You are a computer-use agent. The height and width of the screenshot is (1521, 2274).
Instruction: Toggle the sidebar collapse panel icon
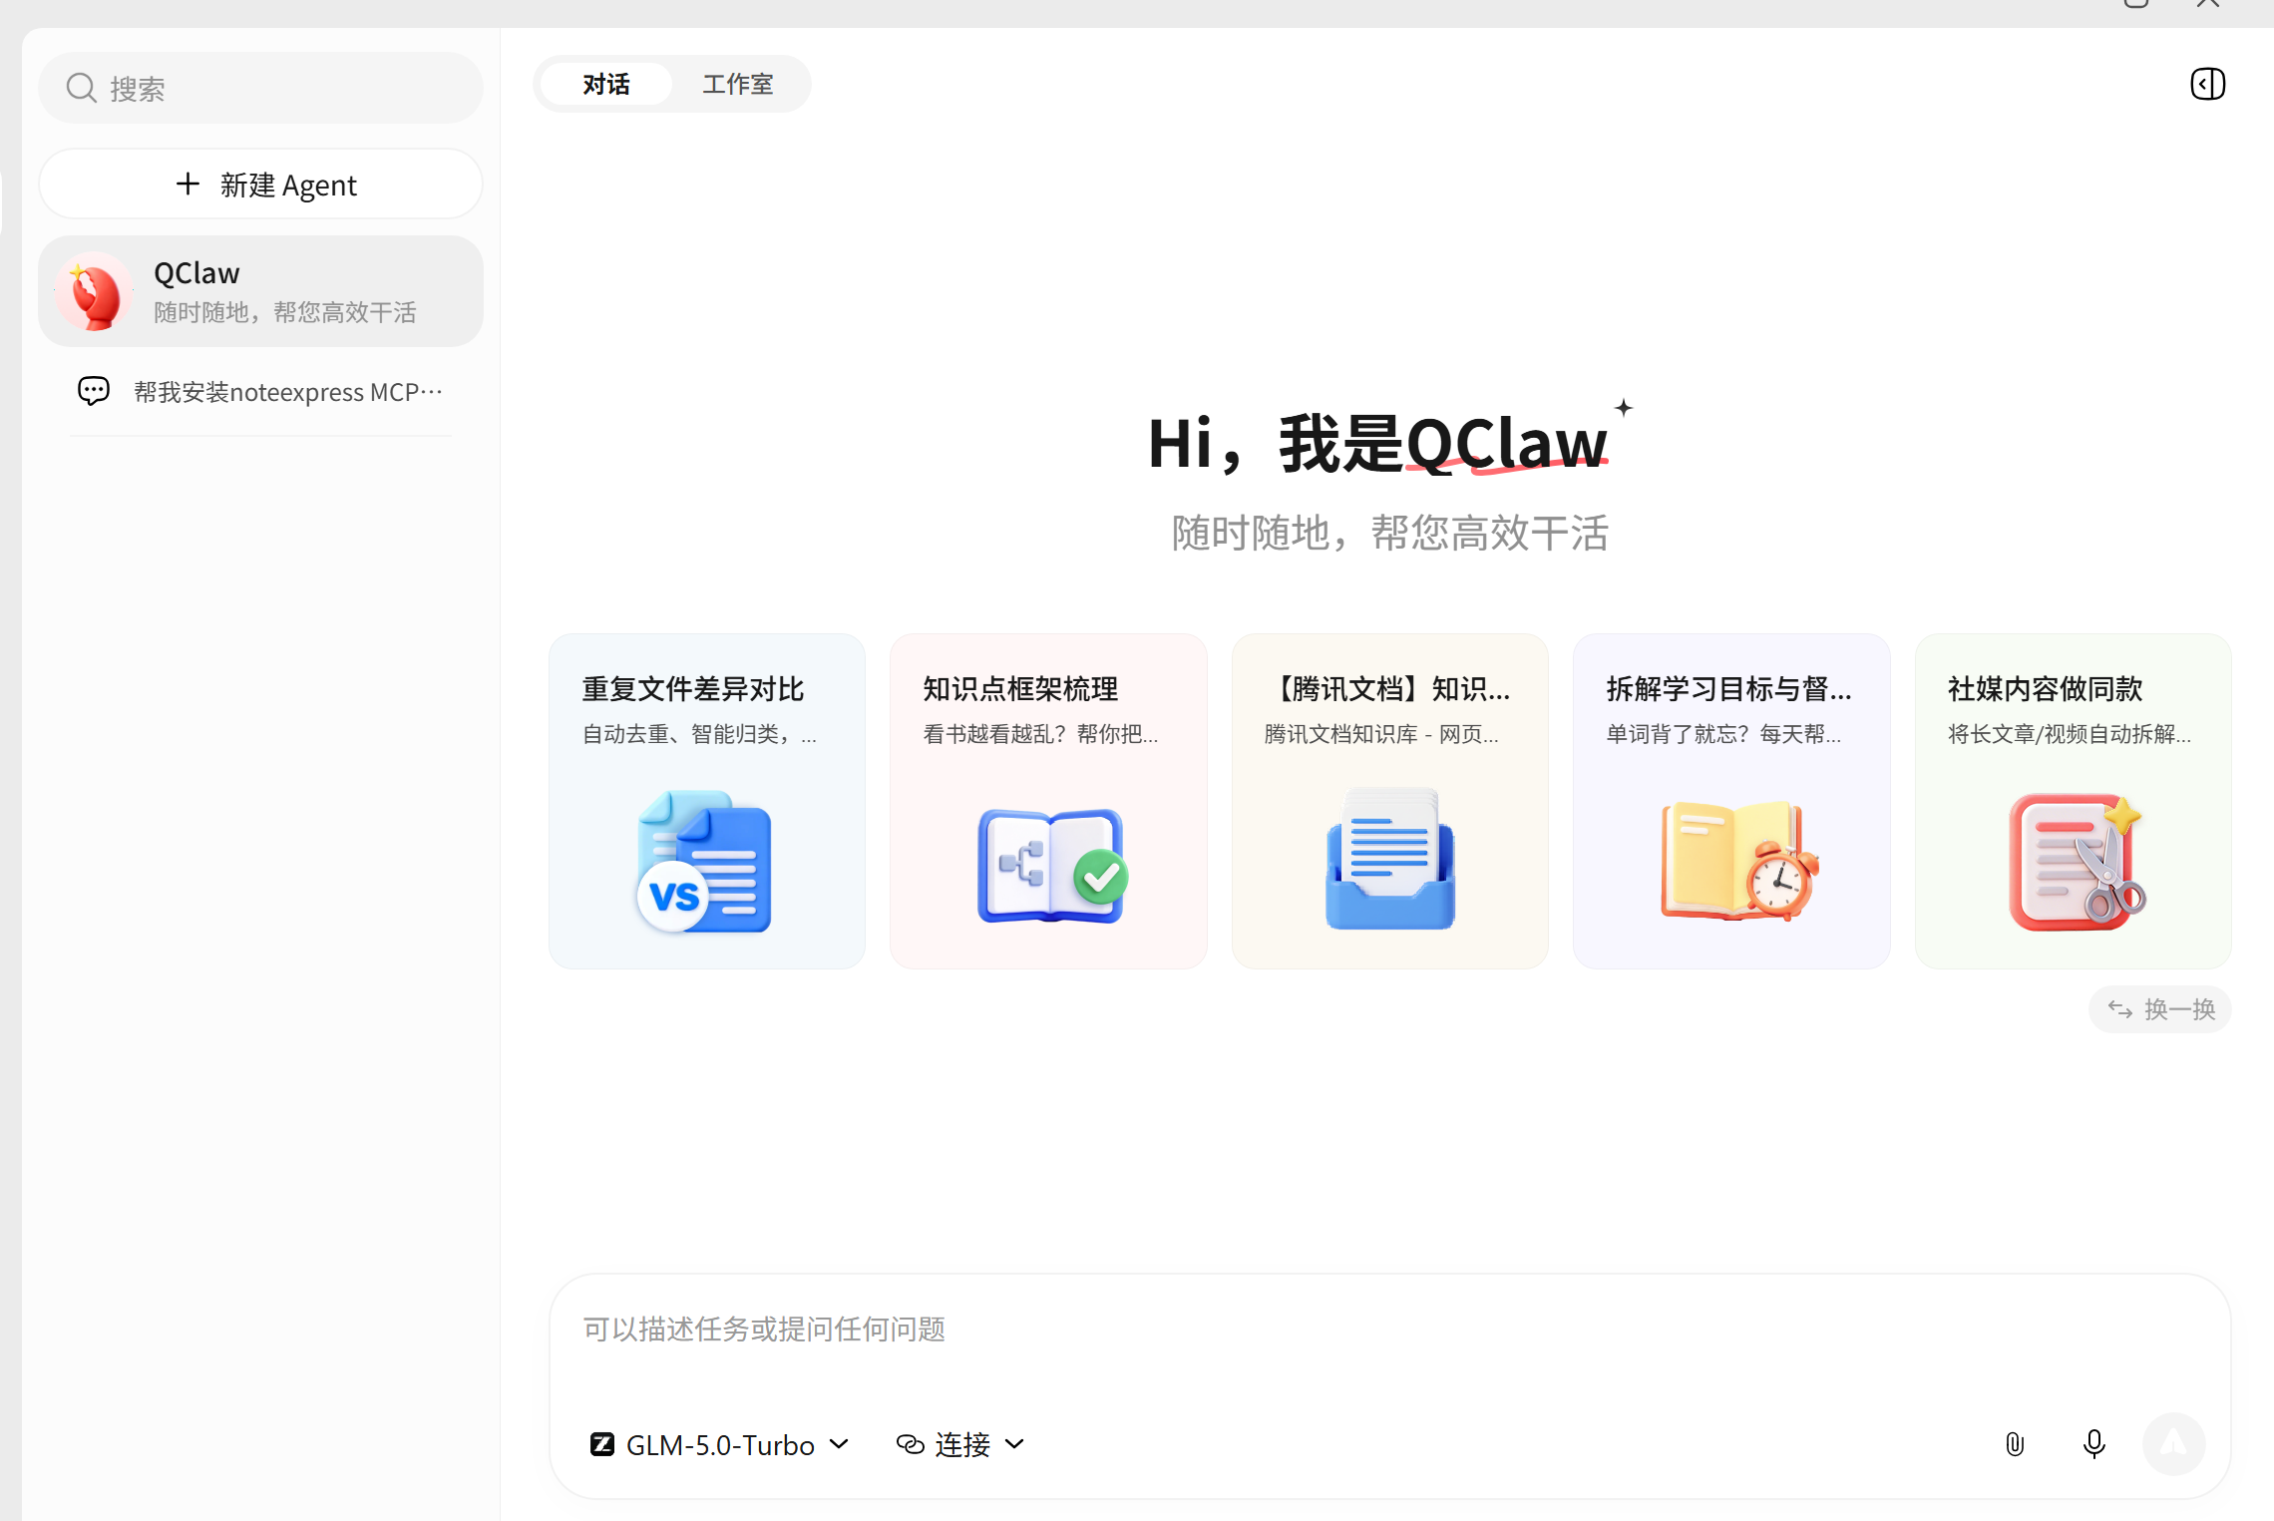coord(2207,84)
